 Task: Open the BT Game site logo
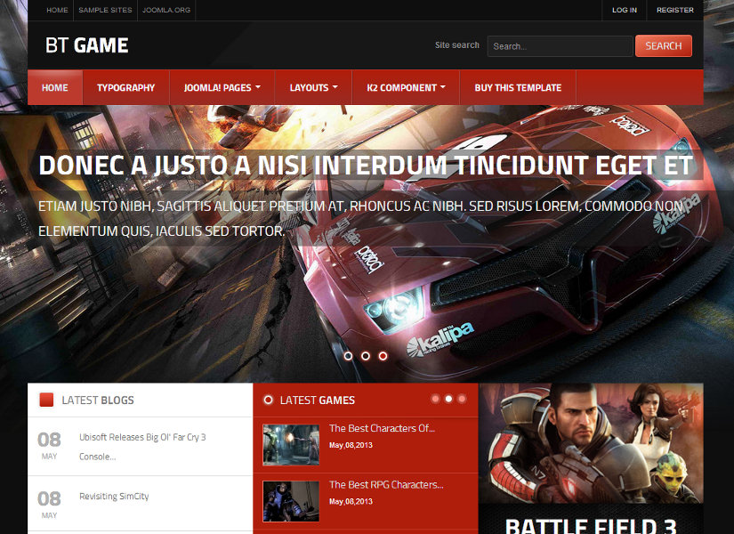pos(86,45)
